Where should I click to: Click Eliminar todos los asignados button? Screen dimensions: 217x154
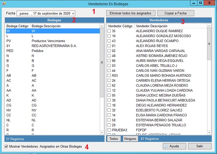[x=131, y=13]
